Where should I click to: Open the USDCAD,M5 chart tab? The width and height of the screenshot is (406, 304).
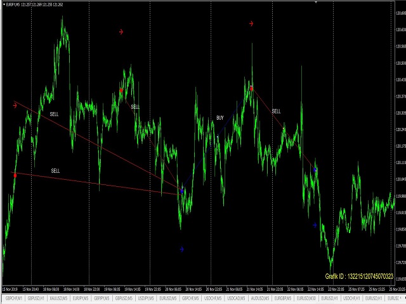(x=235, y=298)
